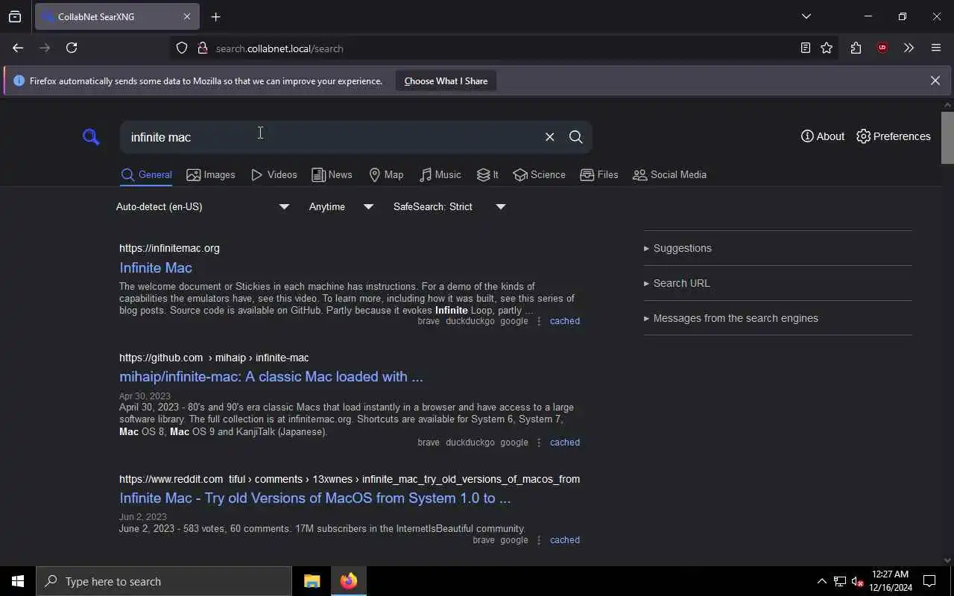This screenshot has height=596, width=954.
Task: Focus the search query input field
Action: point(332,137)
